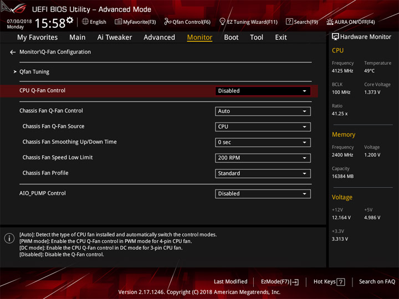Click the 15:58 clock display

(50, 23)
